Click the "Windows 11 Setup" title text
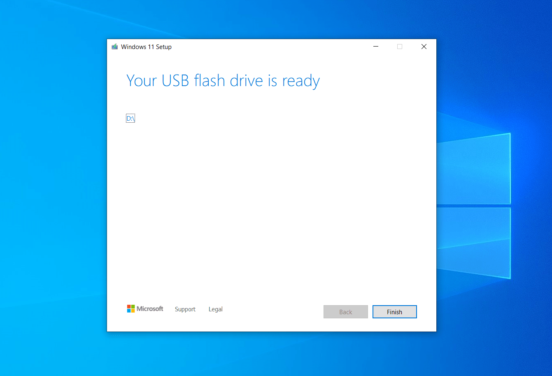Screen dimensions: 552x376 click(146, 47)
